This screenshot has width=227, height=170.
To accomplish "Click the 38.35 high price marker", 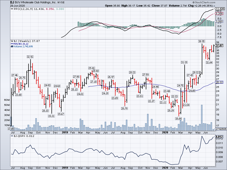I will [202, 41].
